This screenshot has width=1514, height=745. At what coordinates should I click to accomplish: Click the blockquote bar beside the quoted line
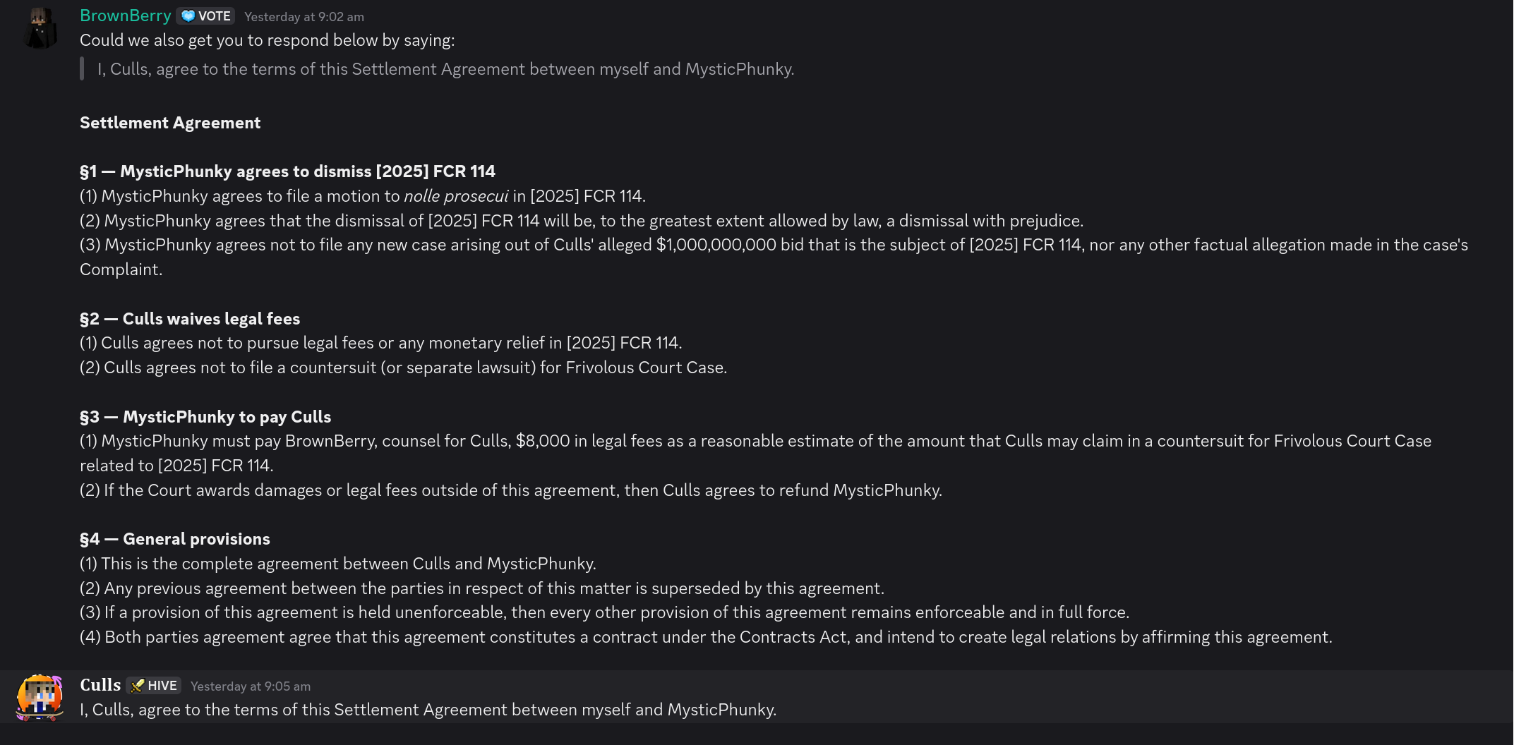point(83,69)
